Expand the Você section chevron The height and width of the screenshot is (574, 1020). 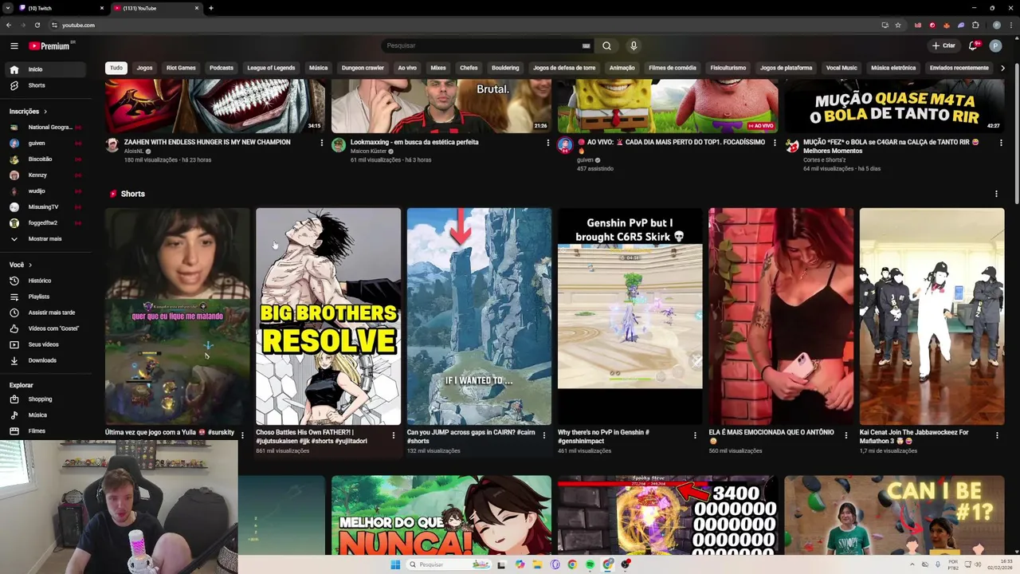(x=30, y=265)
